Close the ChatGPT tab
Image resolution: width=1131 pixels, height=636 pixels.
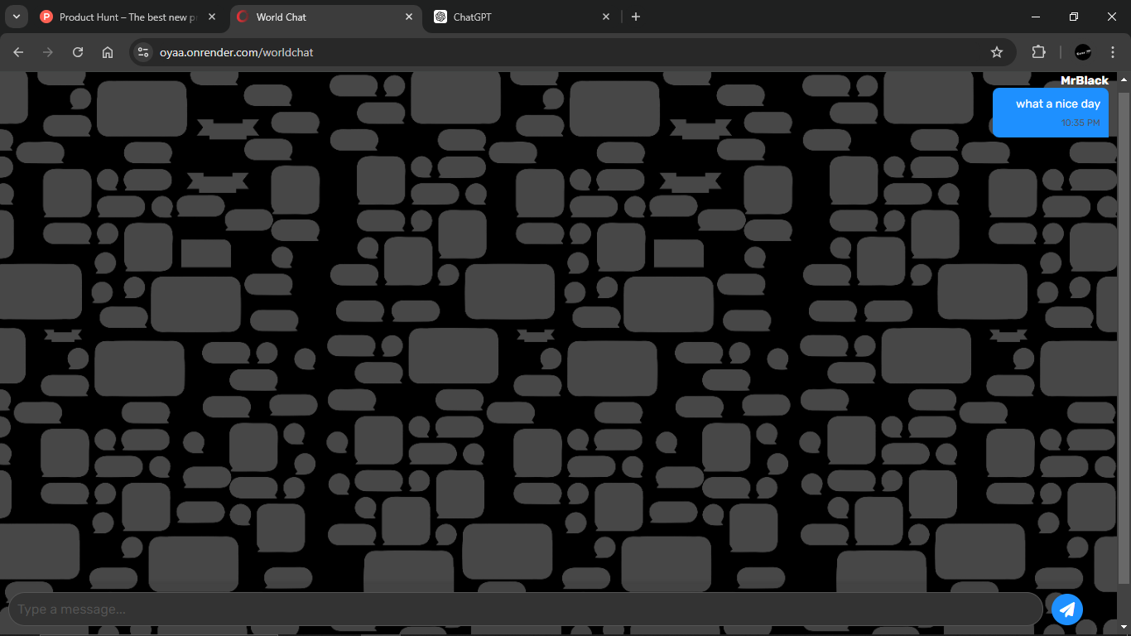[606, 17]
